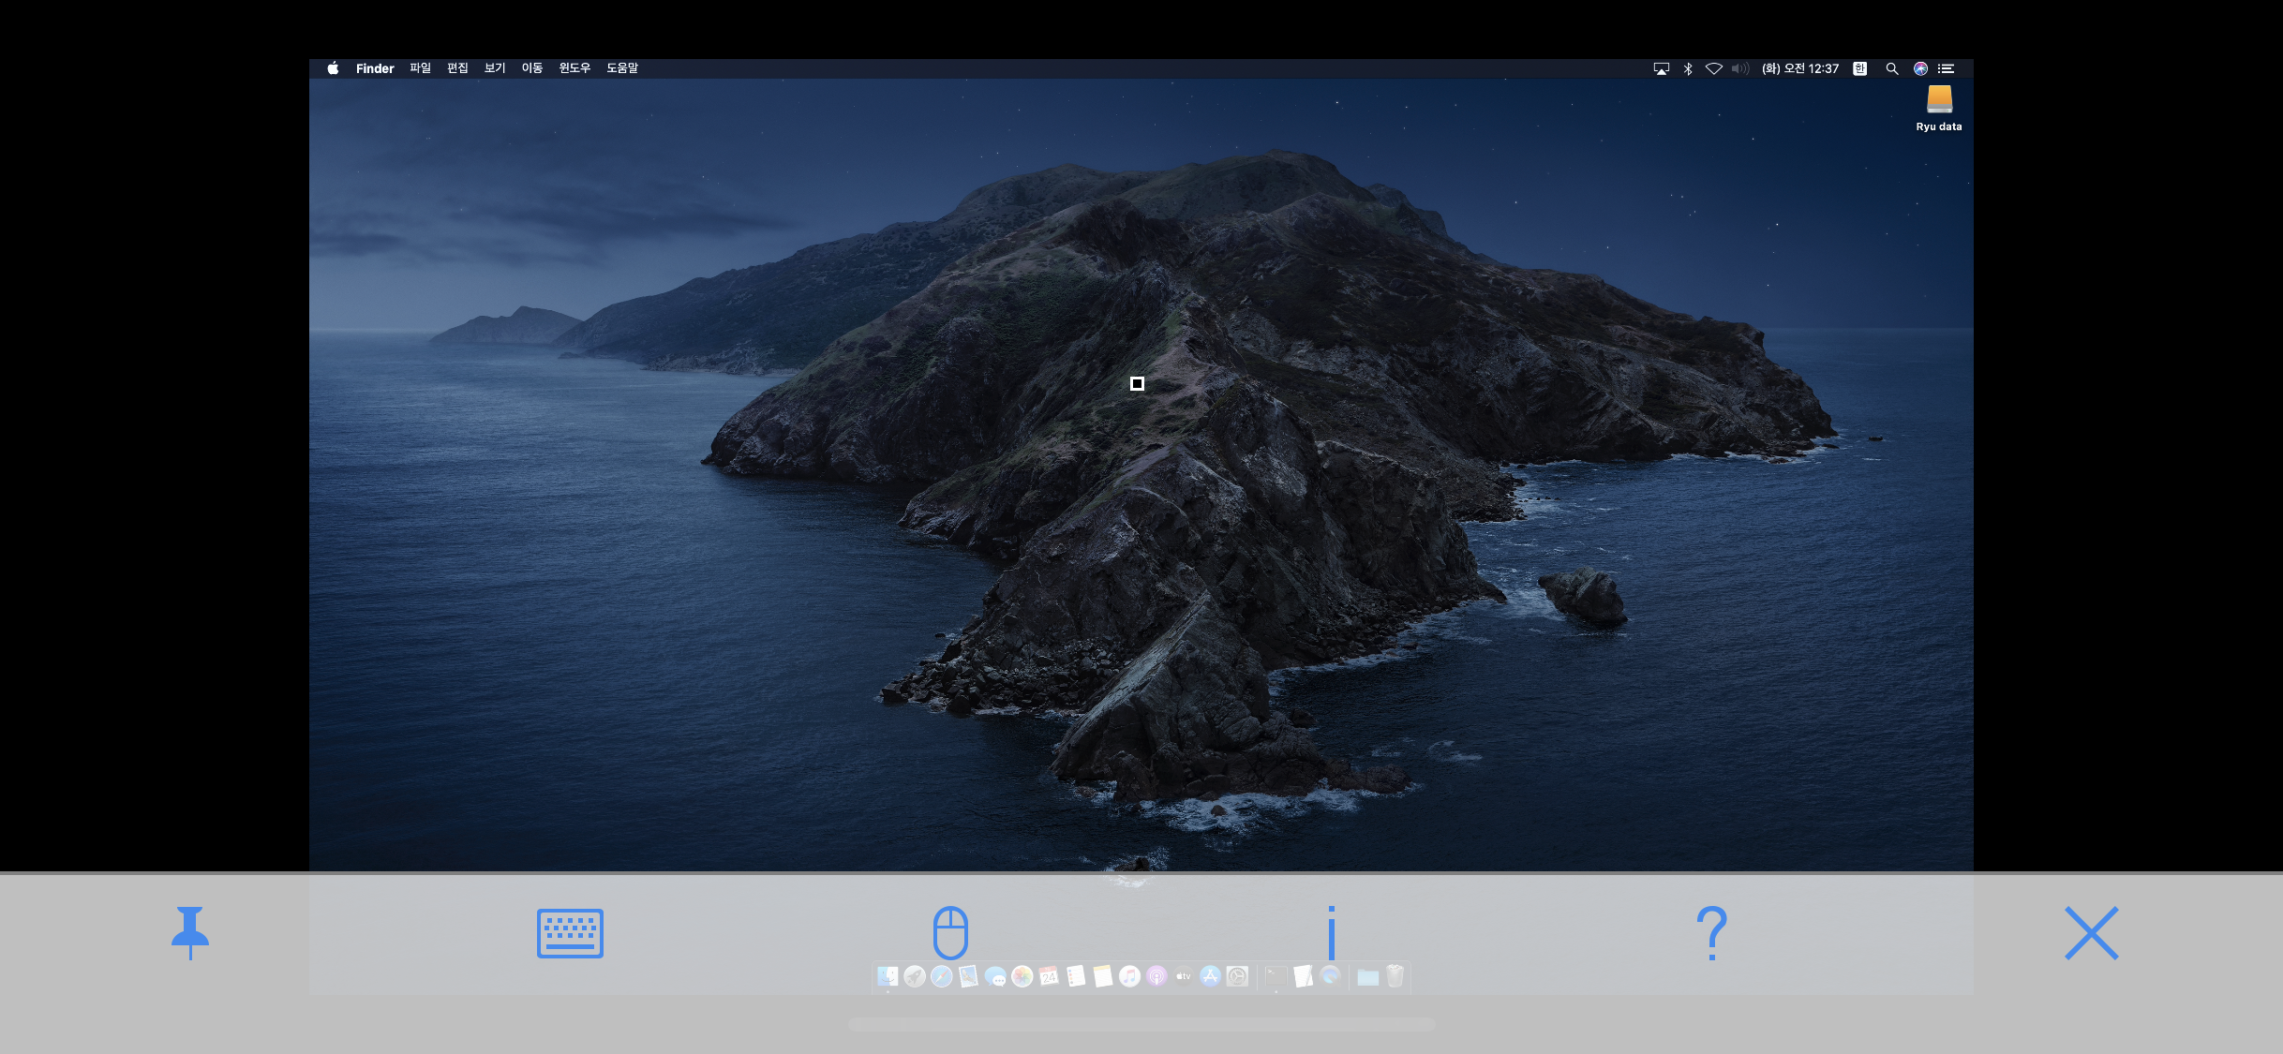Open the Bluetooth status menu
This screenshot has width=2283, height=1054.
[x=1688, y=68]
